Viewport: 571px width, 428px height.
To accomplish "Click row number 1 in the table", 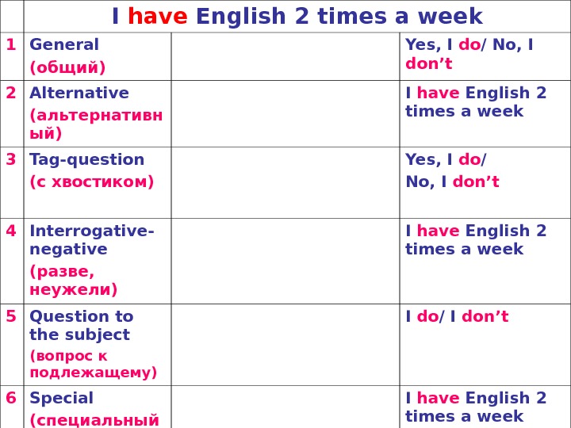I will coord(11,45).
